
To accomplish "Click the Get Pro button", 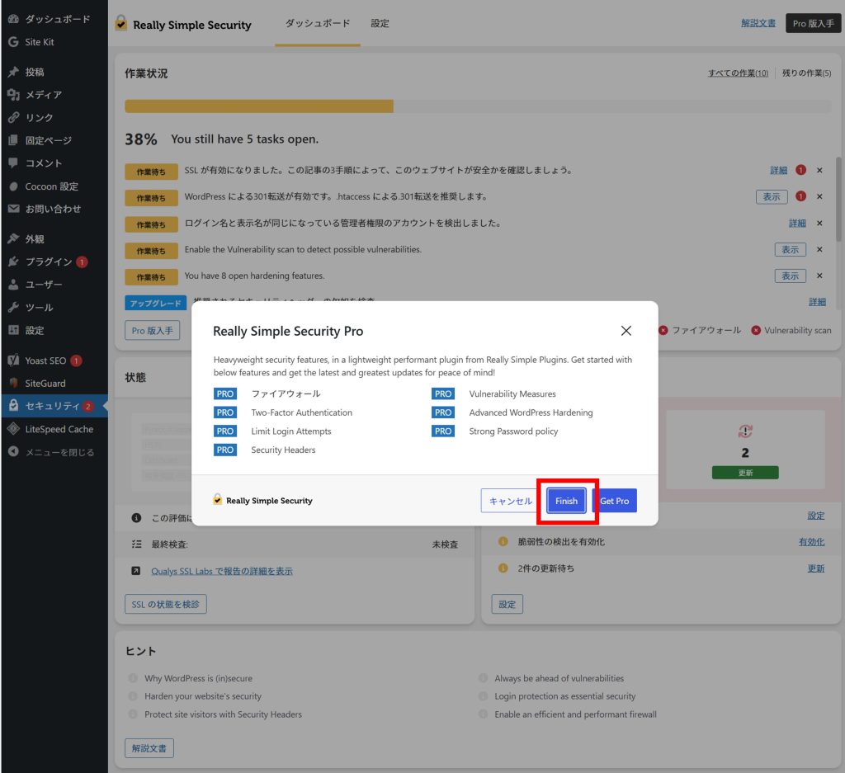I will pos(615,501).
